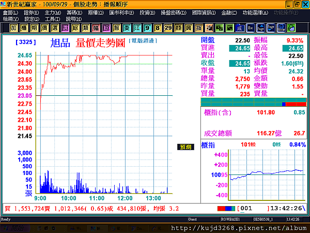This screenshot has height=233, width=310.
Task: Open the 說明(H) help menu
Action: pos(74,19)
